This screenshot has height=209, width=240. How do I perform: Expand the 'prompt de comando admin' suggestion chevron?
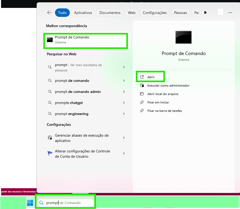tap(124, 92)
